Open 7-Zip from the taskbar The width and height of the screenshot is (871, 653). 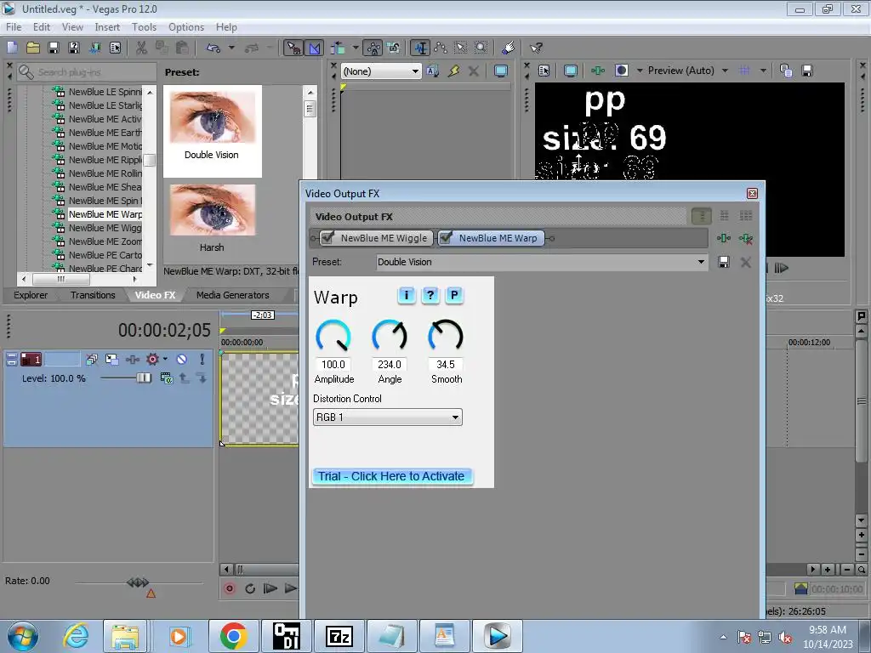pyautogui.click(x=339, y=636)
